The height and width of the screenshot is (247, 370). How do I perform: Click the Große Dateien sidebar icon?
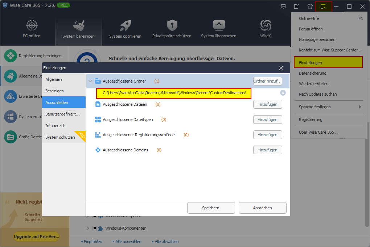(x=11, y=137)
